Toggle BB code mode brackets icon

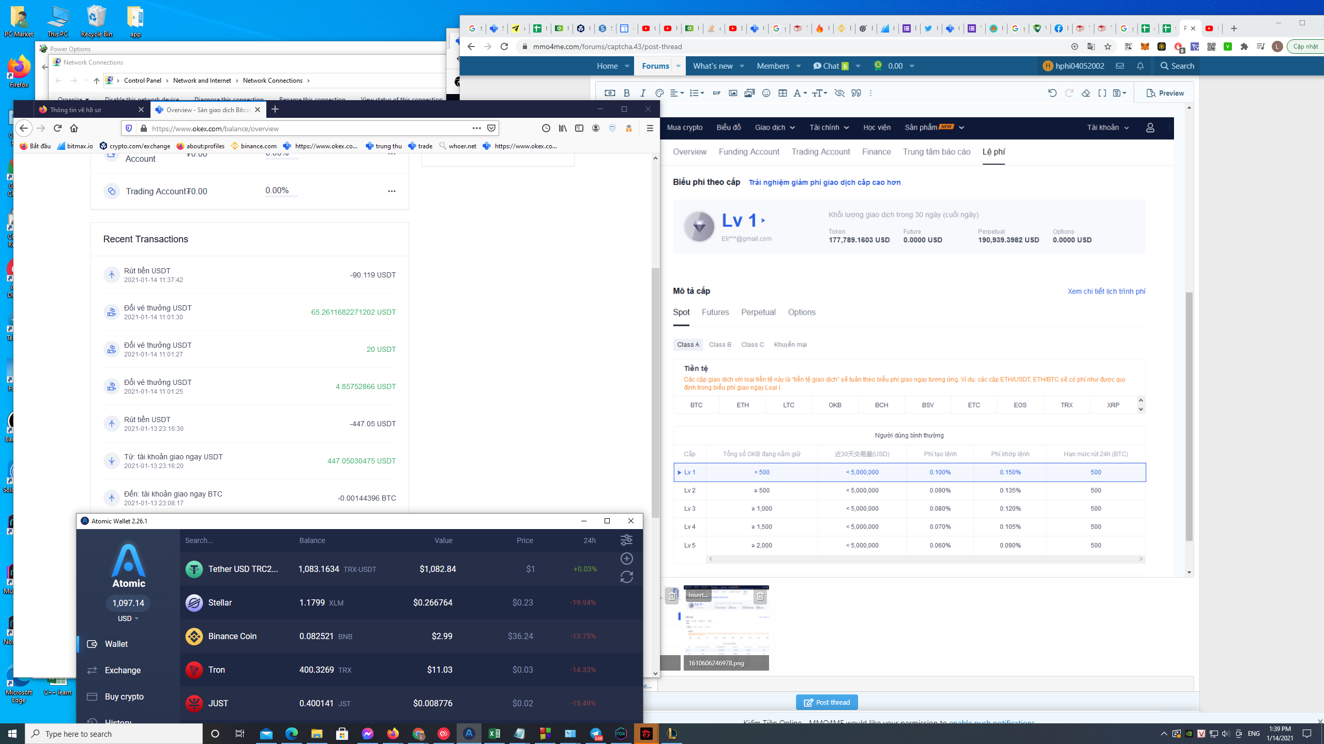pyautogui.click(x=1102, y=93)
